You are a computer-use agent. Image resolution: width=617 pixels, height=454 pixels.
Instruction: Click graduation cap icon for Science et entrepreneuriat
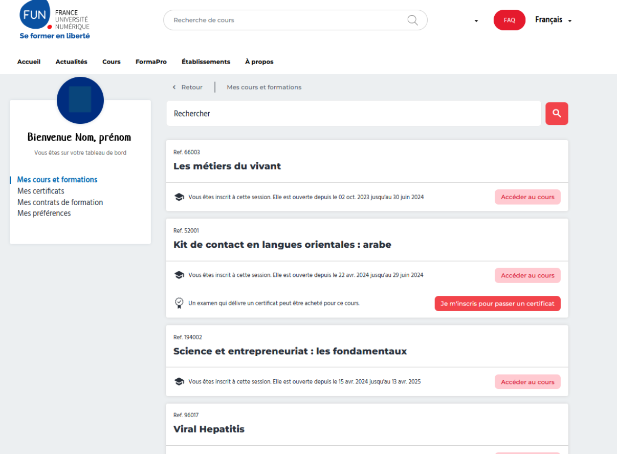pyautogui.click(x=179, y=382)
